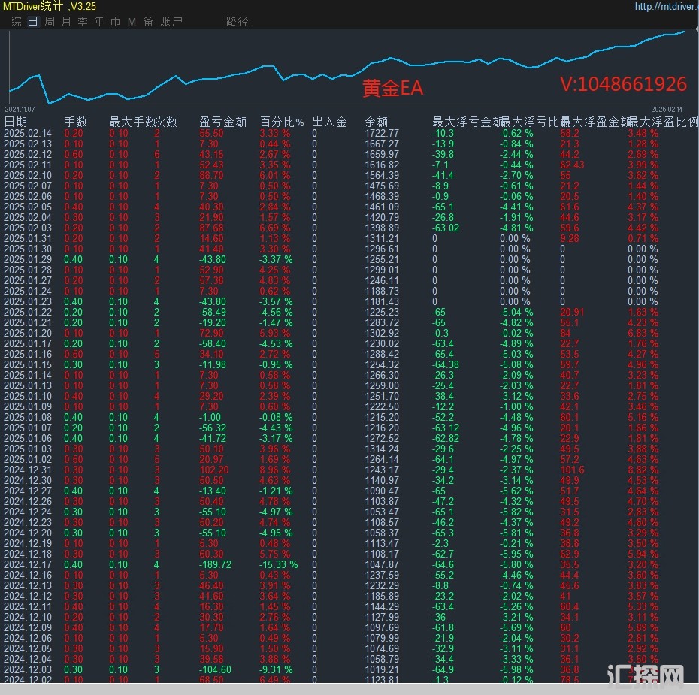The height and width of the screenshot is (695, 699).
Task: Click the 2024.11.07 chart start date label
Action: [20, 109]
